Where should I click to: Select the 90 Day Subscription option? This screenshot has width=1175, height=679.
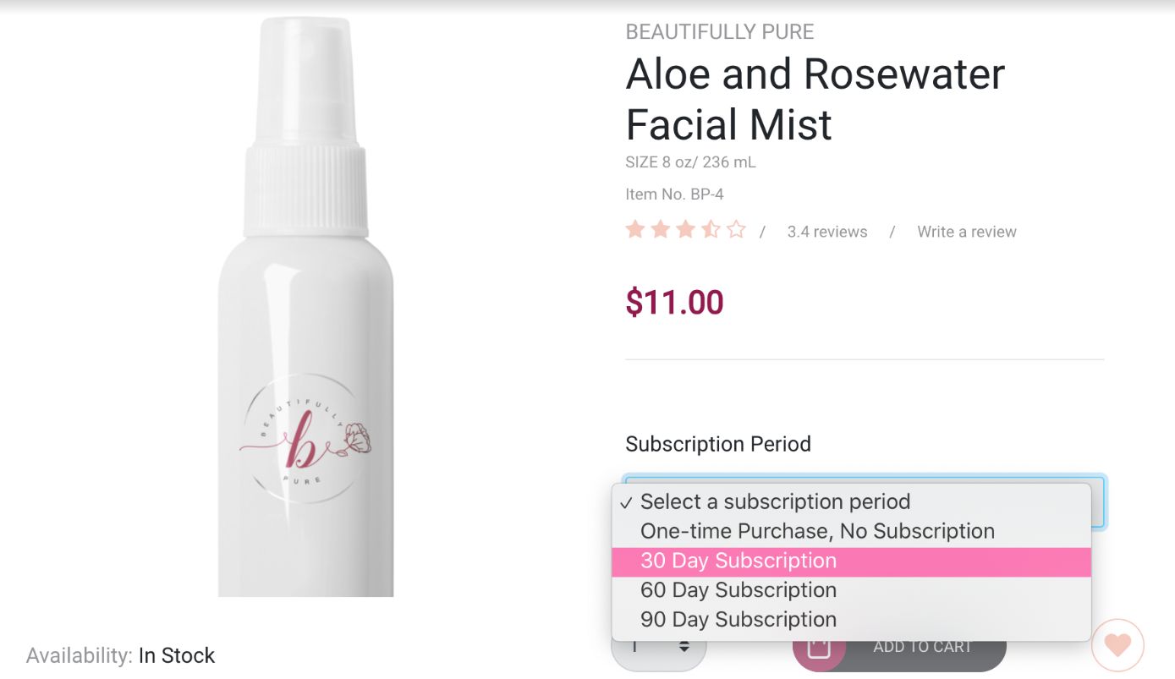pos(738,620)
